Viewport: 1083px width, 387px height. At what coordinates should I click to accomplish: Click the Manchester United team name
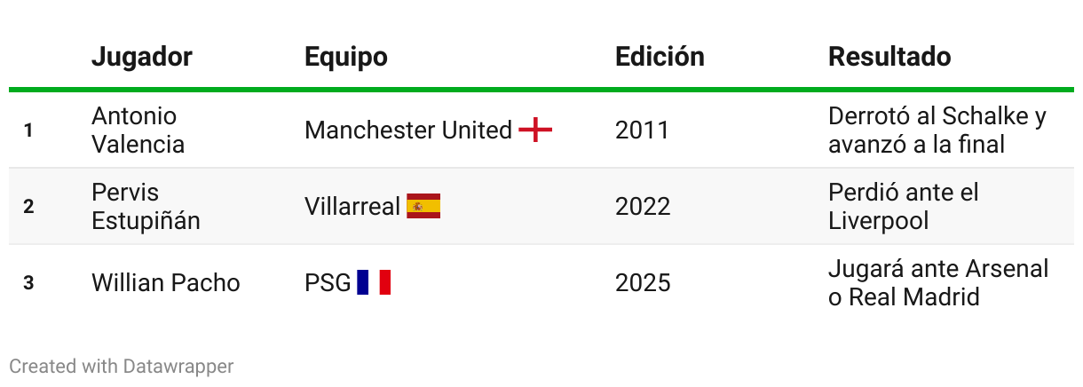coord(408,130)
